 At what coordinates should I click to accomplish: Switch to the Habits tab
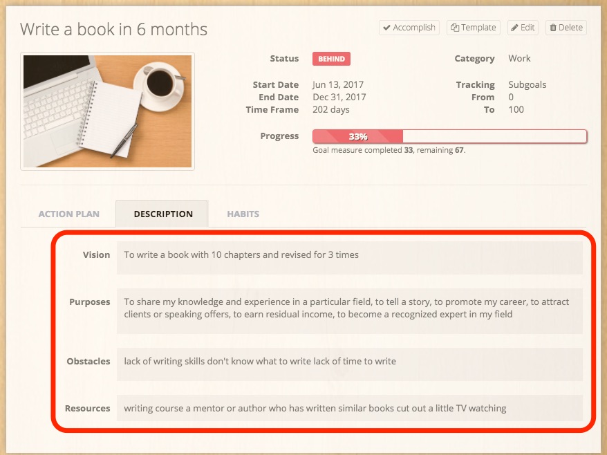click(x=243, y=214)
